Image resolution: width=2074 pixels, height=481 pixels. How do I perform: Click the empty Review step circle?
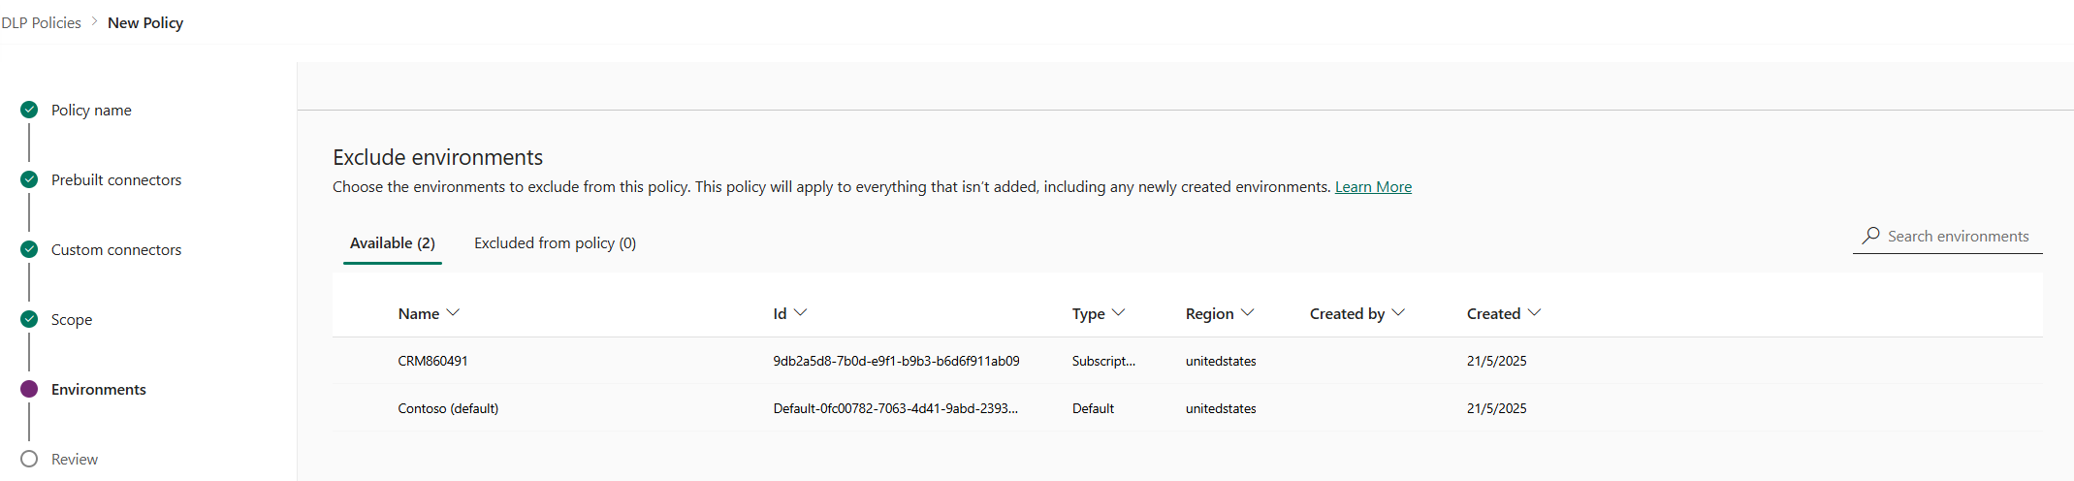tap(29, 459)
